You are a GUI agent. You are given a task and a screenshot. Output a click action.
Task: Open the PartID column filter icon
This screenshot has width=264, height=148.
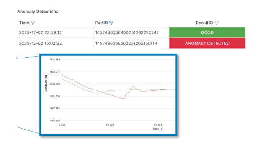[111, 23]
